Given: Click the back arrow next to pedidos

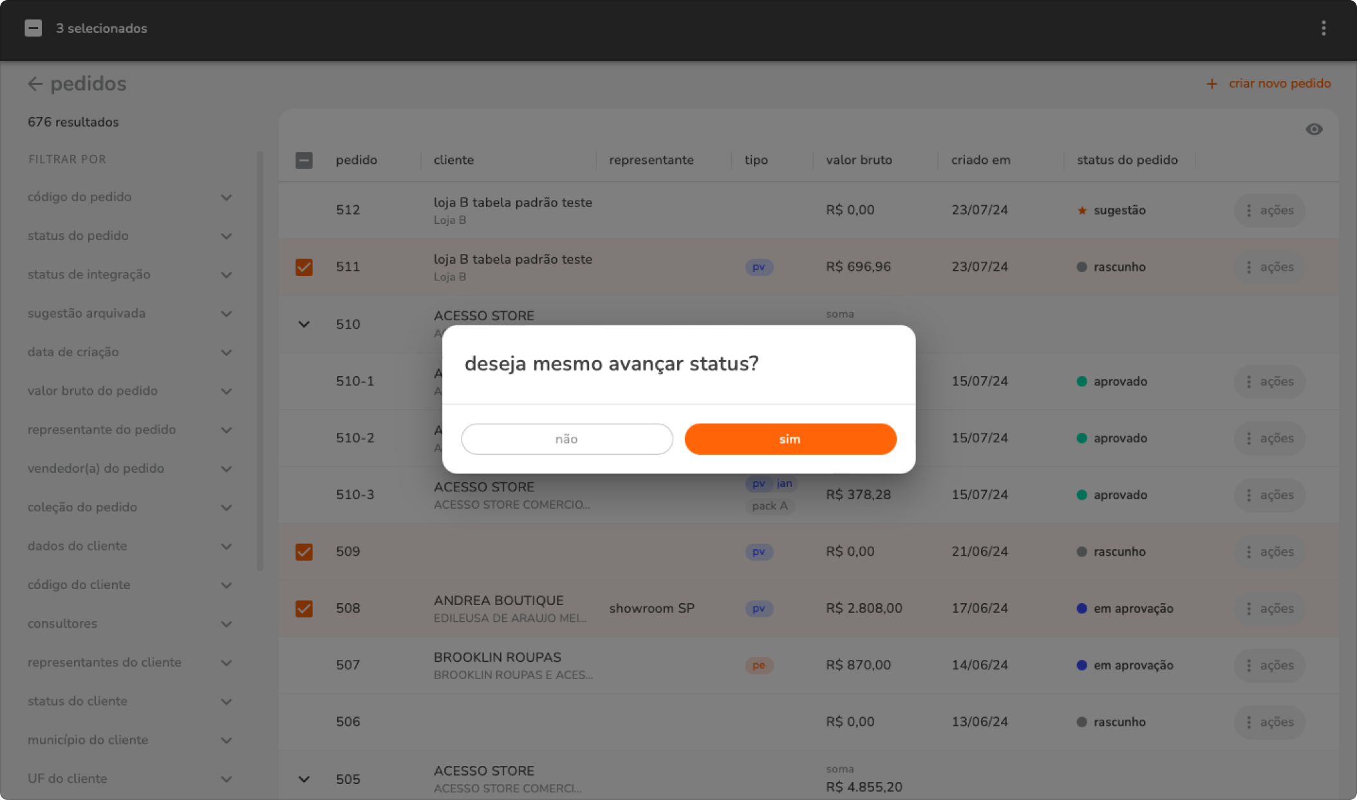Looking at the screenshot, I should (35, 84).
